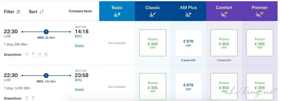Select the Classic tab header
281x101 pixels.
(x=153, y=11)
